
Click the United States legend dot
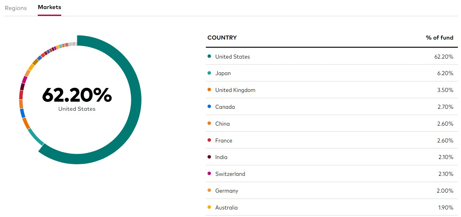tap(209, 56)
